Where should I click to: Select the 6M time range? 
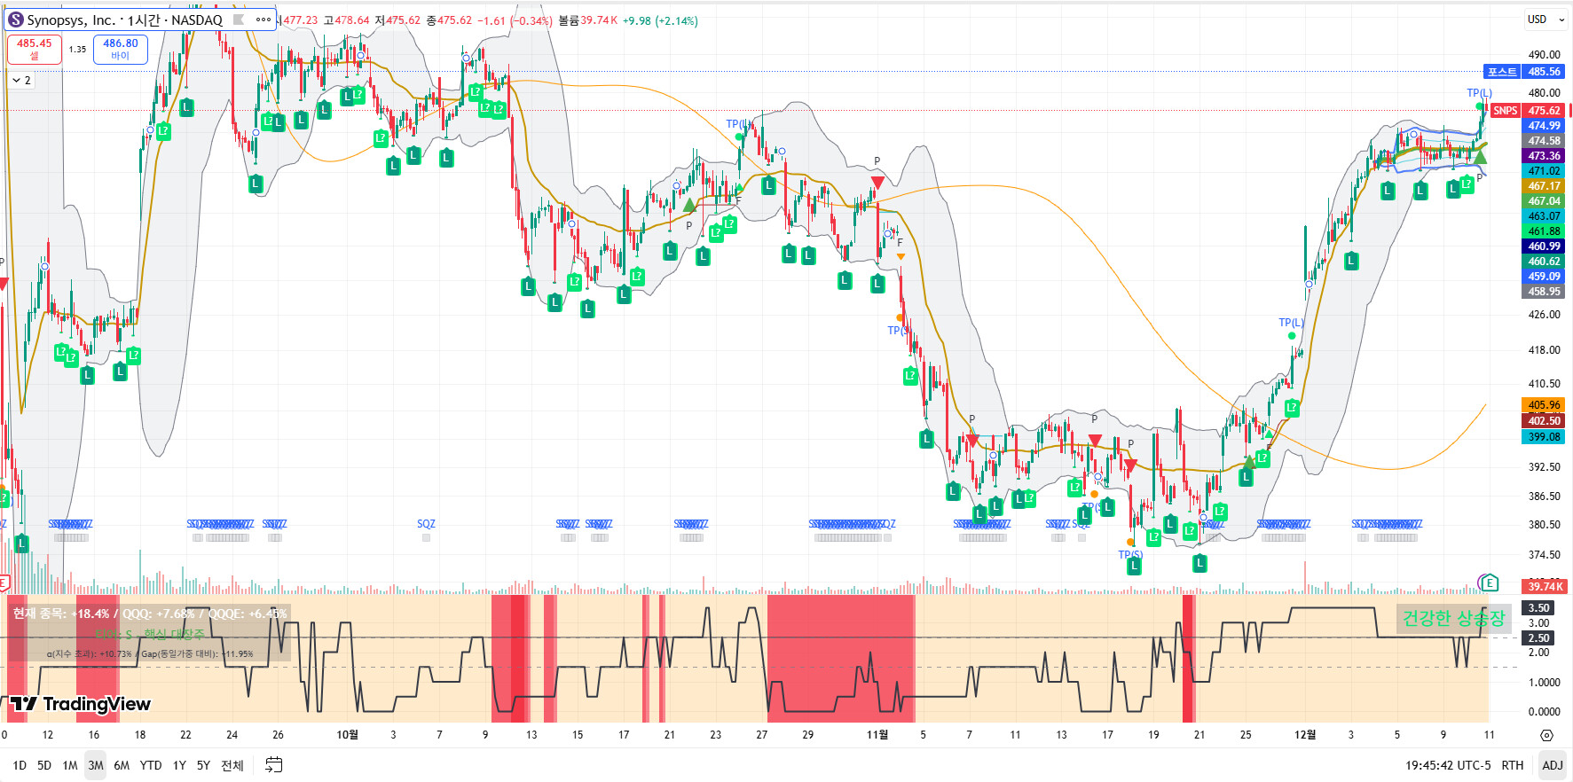click(122, 765)
